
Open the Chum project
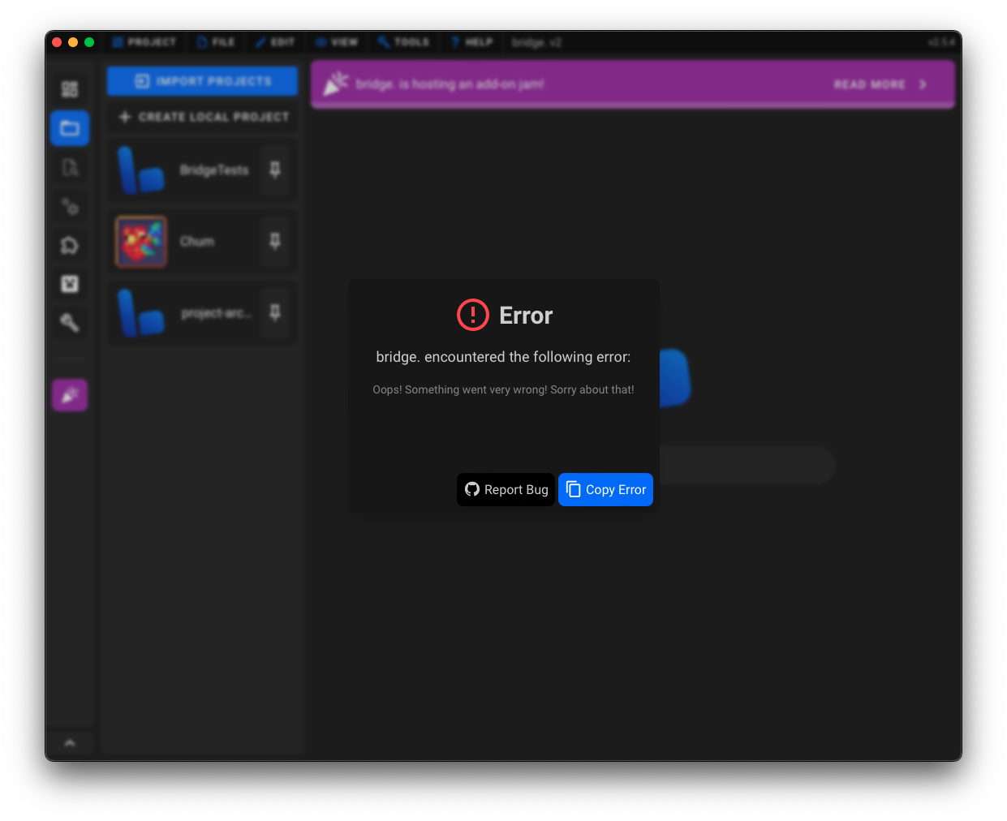203,241
